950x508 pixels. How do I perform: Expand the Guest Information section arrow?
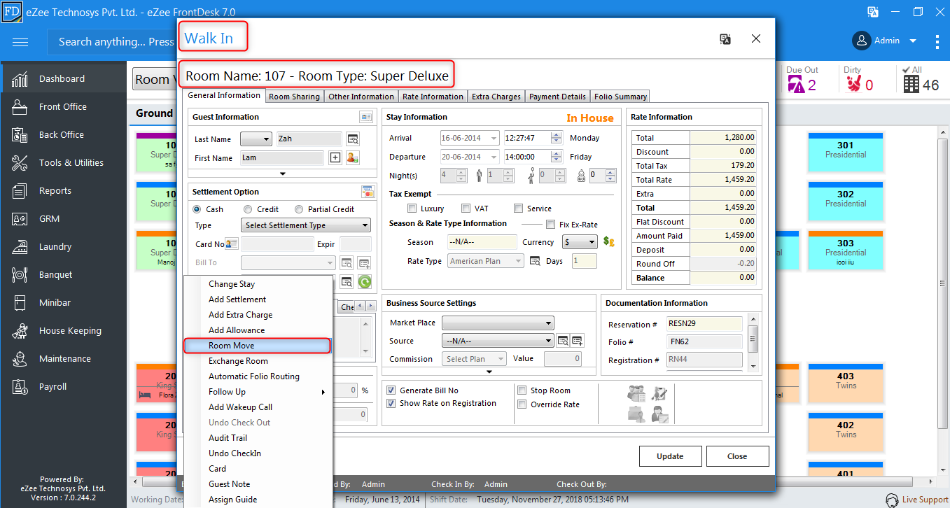283,174
